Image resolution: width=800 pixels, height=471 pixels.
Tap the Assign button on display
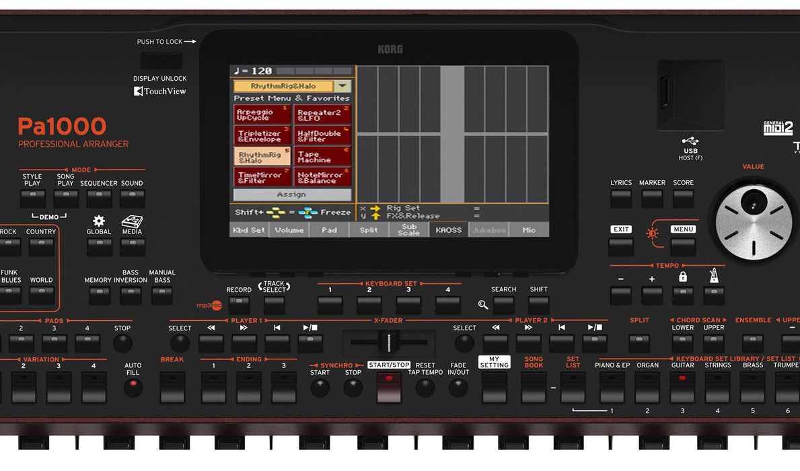292,194
